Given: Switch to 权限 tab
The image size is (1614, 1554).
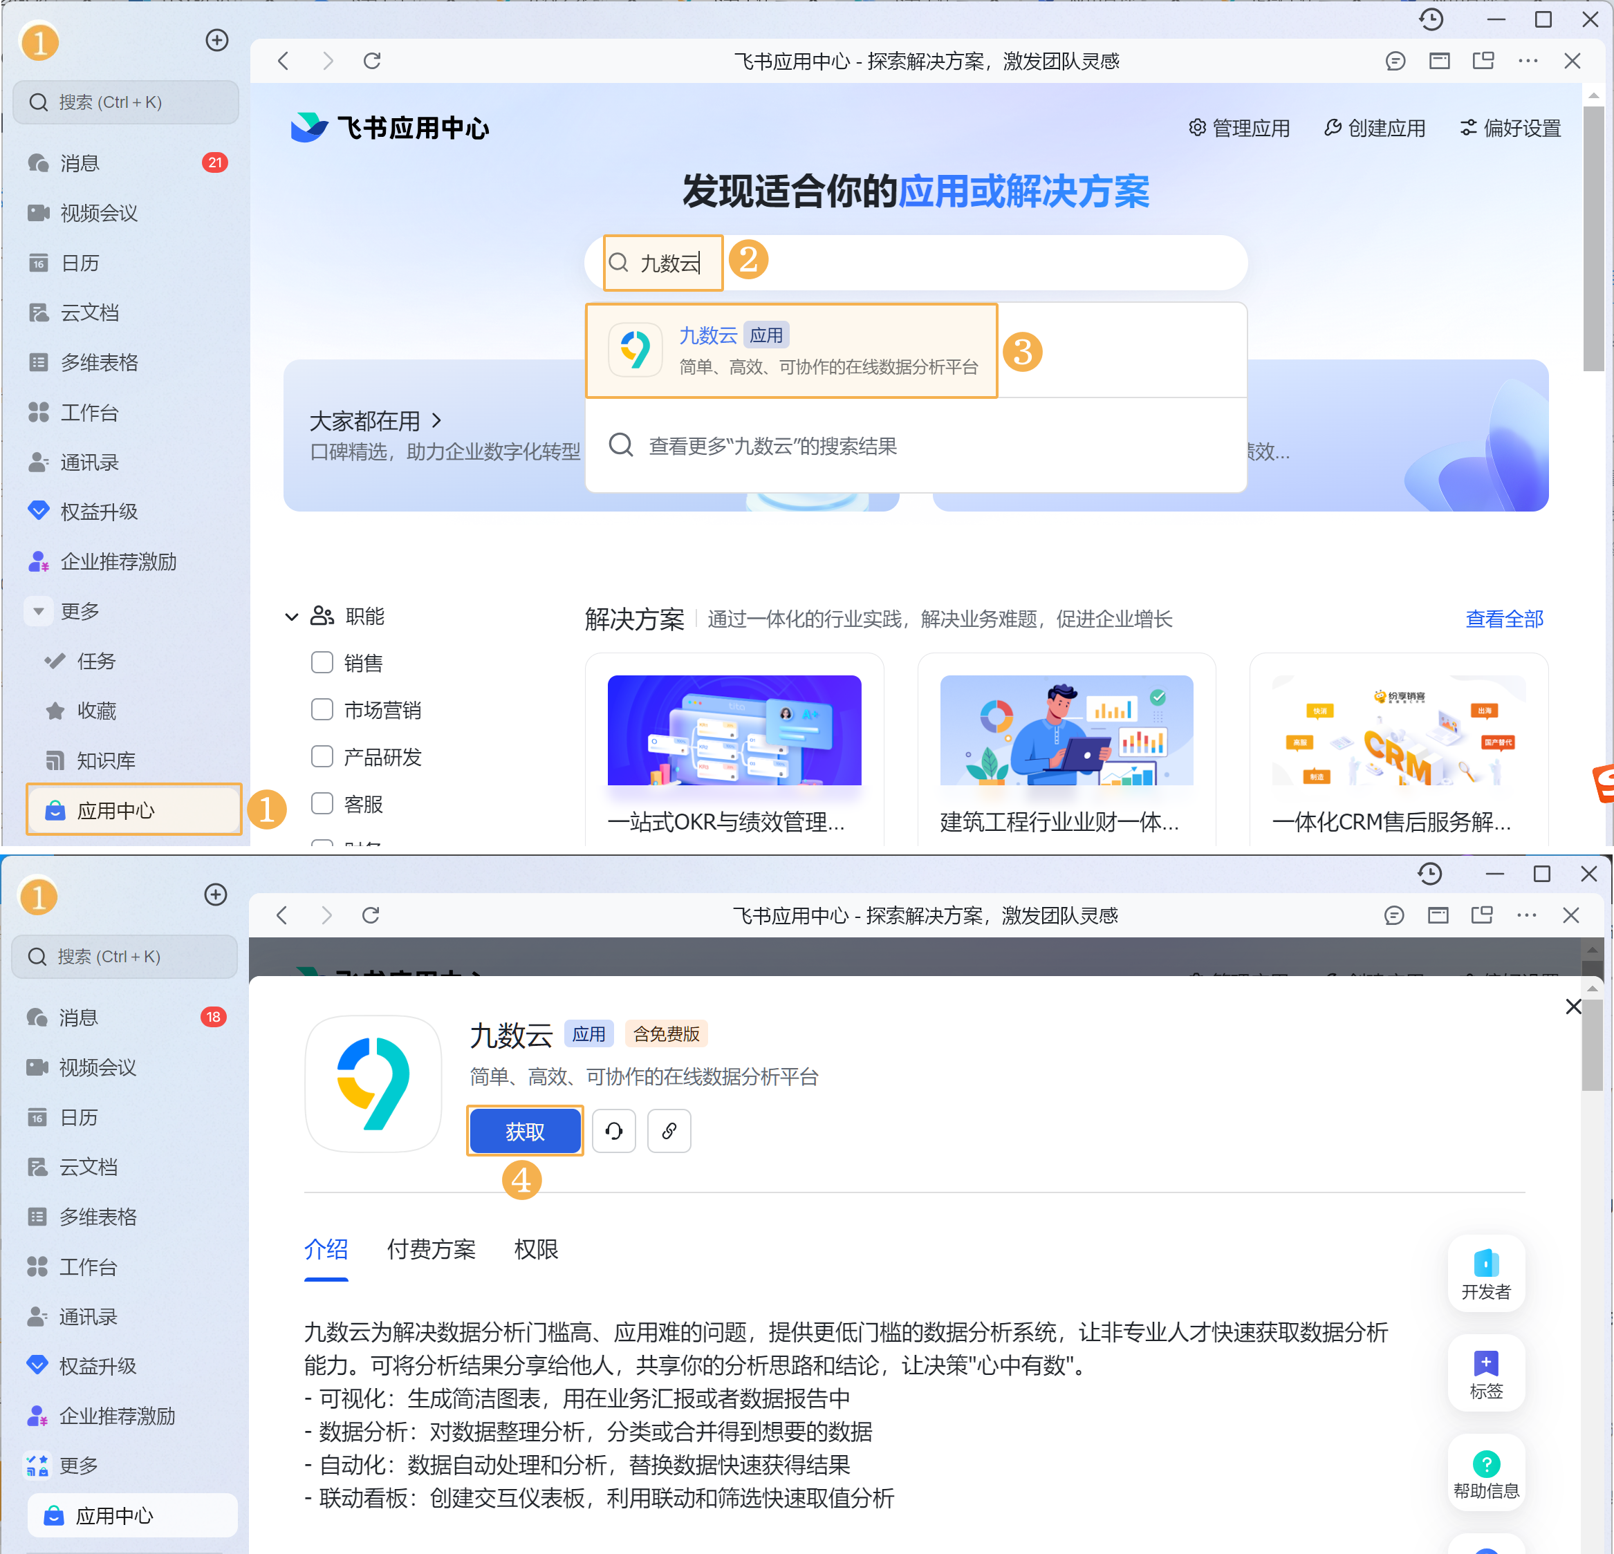Looking at the screenshot, I should tap(536, 1249).
